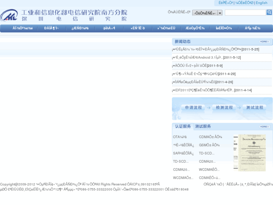Image resolution: width=273 pixels, height=205 pixels.
Task: Click the first item in blue navigation bar
Action: (23, 28)
